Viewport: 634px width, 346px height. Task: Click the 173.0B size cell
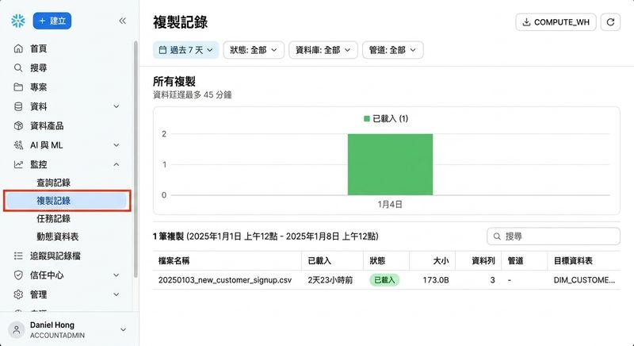pos(436,280)
